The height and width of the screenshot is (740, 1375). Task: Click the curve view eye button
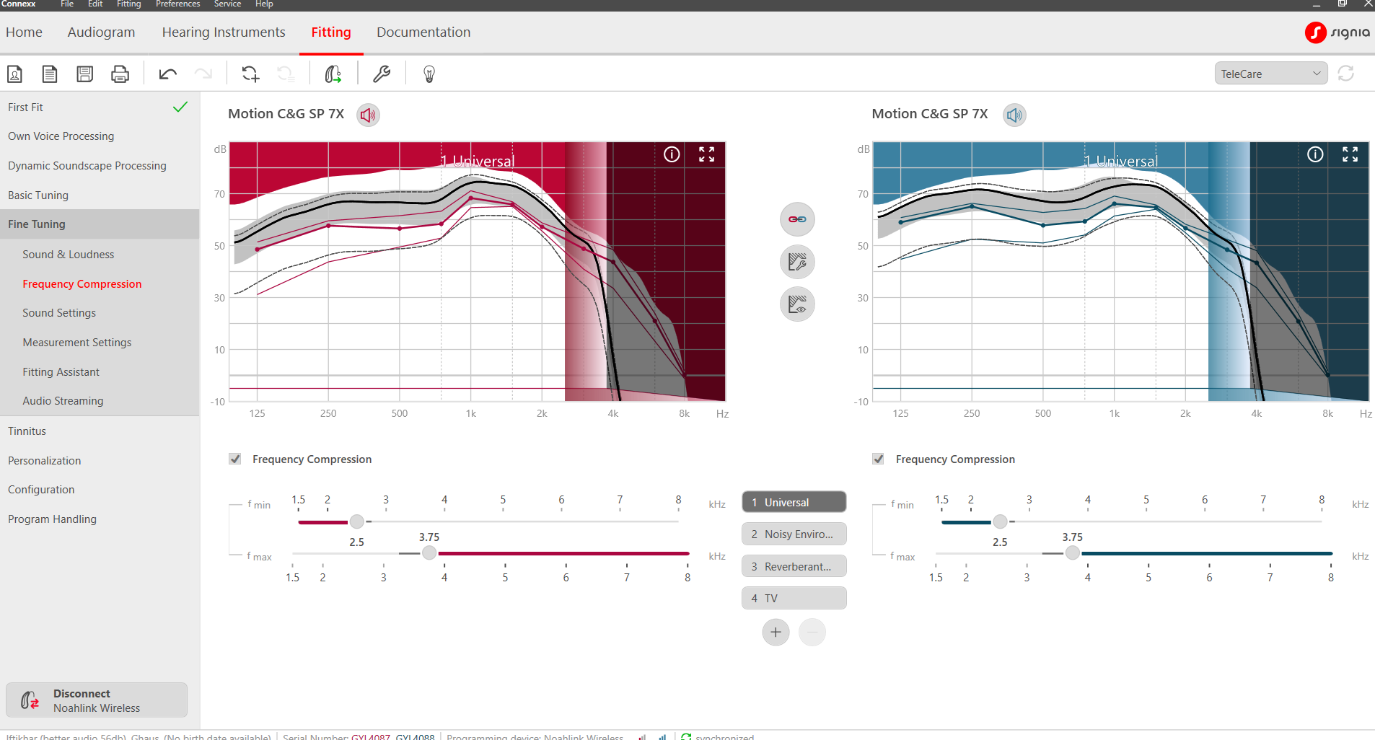(797, 304)
